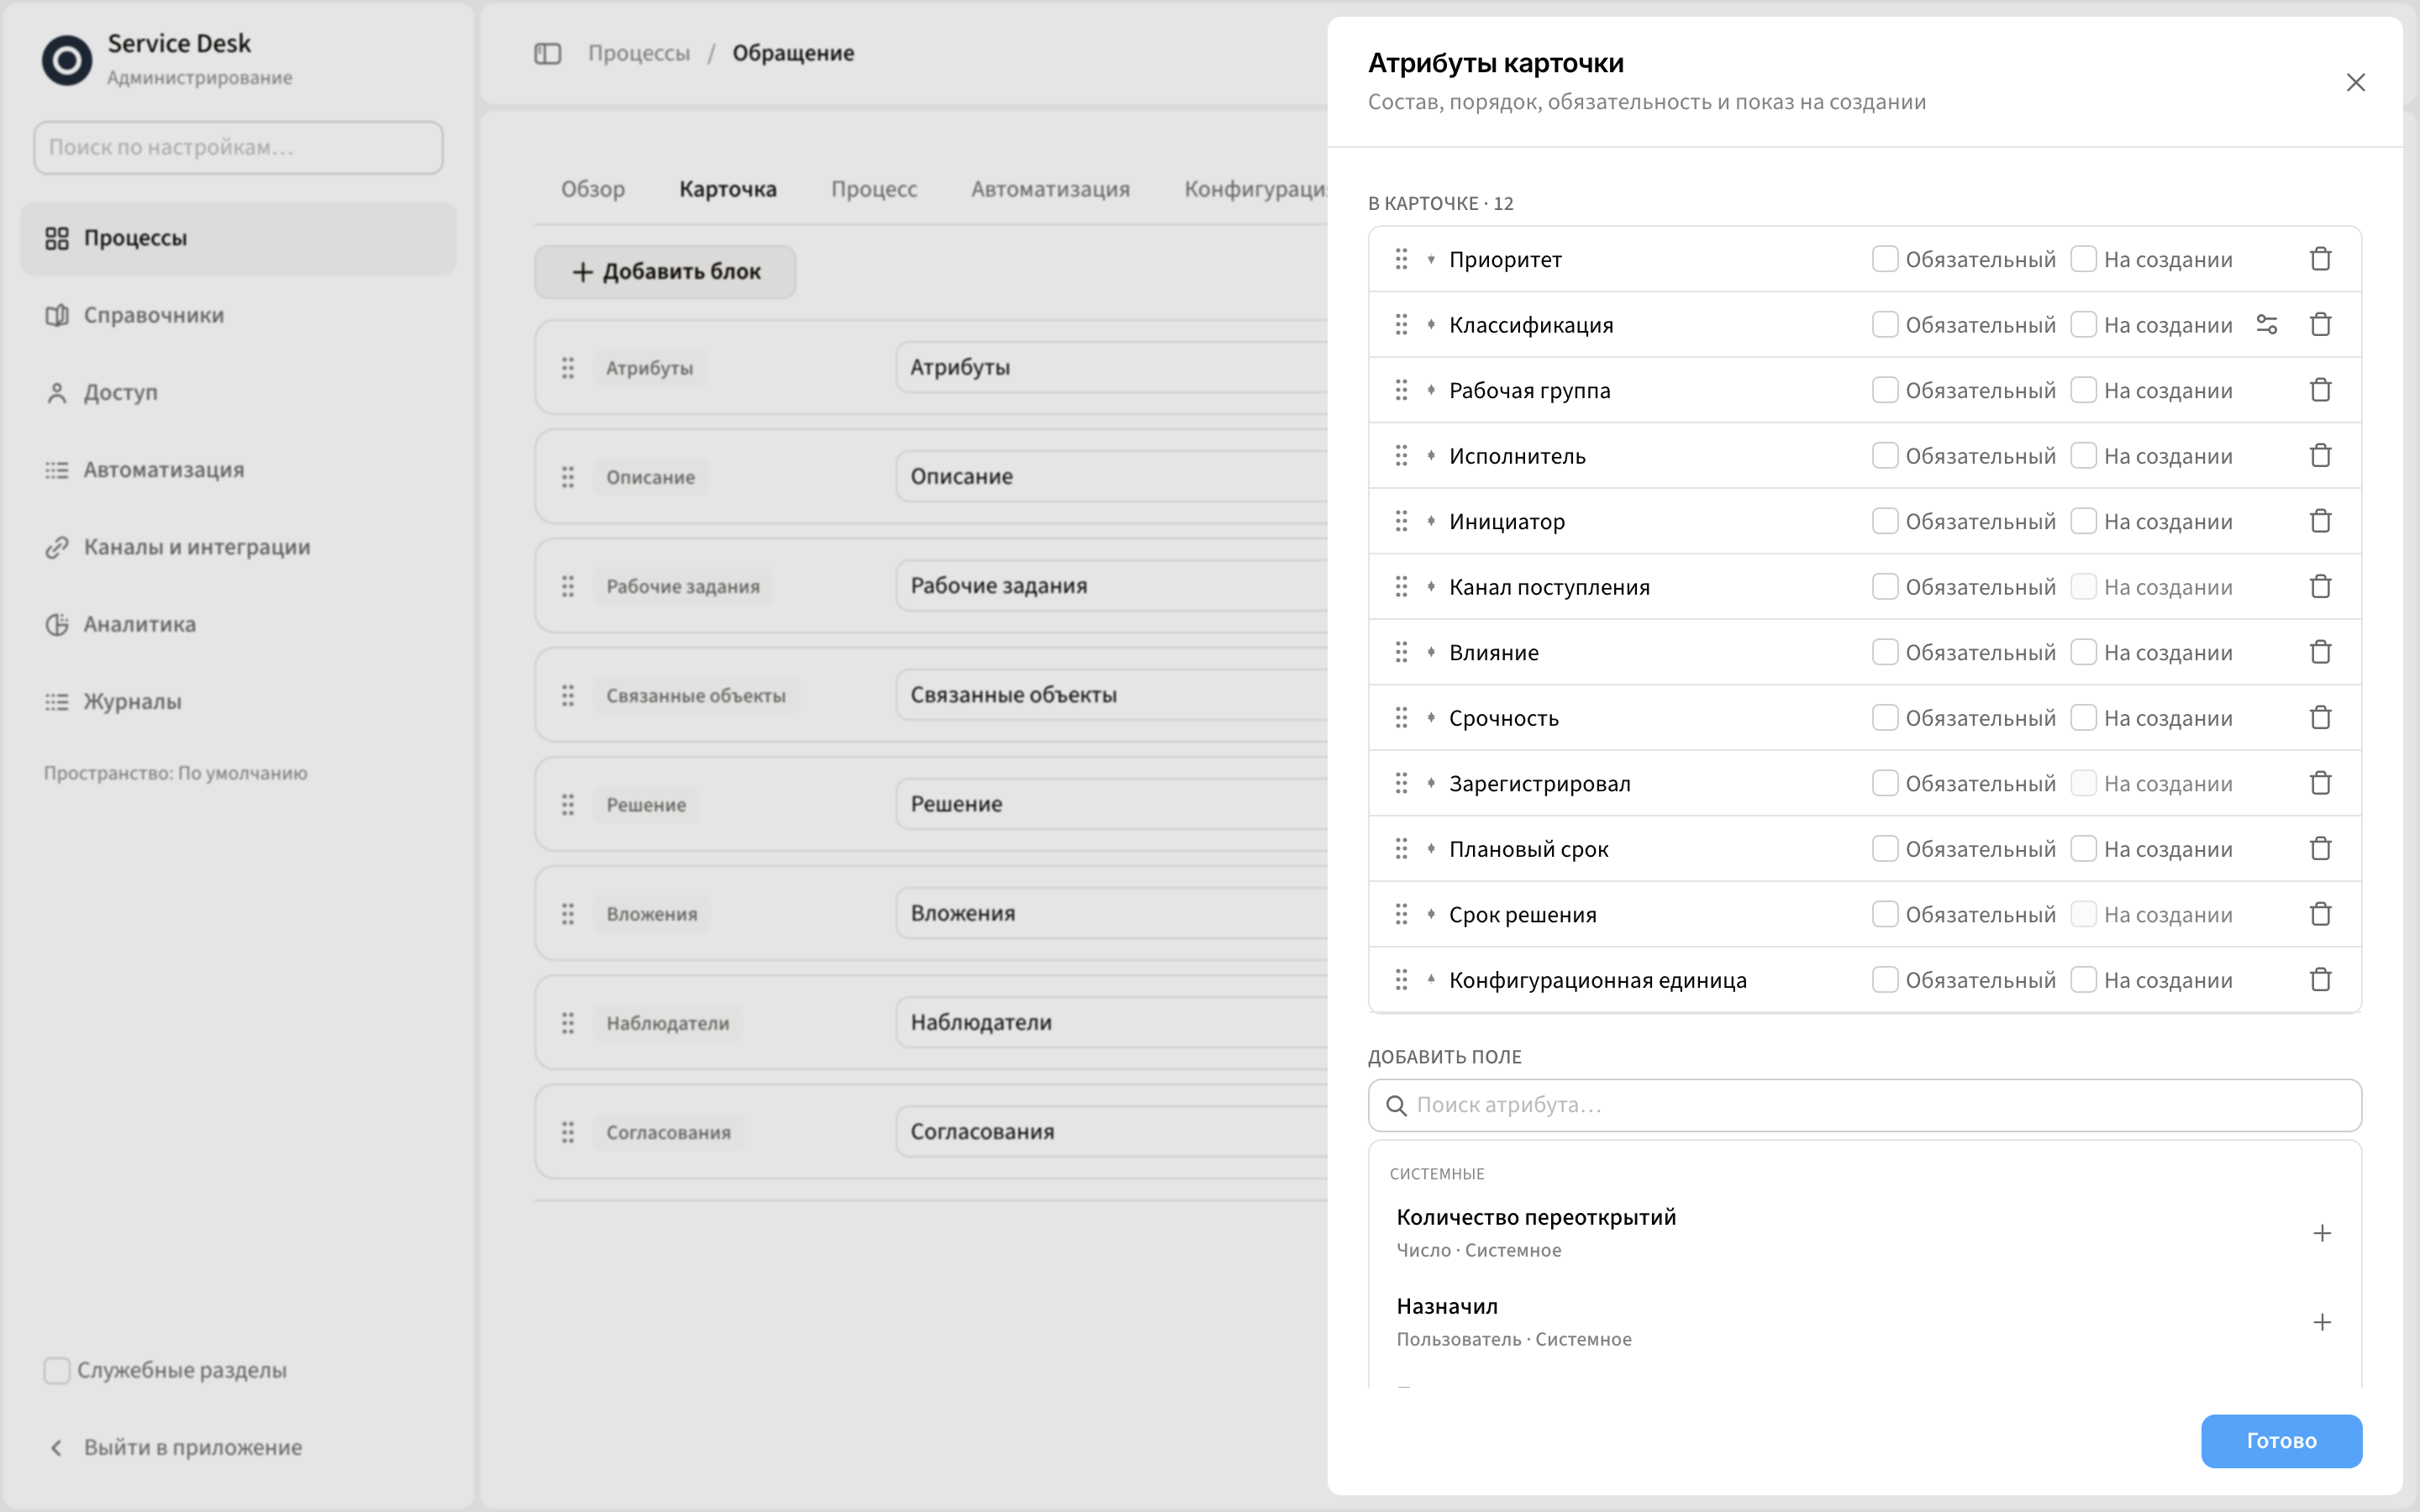Click the Готово button
The image size is (2420, 1512).
click(x=2281, y=1440)
